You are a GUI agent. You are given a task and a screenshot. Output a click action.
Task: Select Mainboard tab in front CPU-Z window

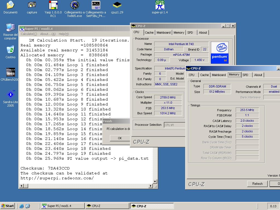pos(219,75)
